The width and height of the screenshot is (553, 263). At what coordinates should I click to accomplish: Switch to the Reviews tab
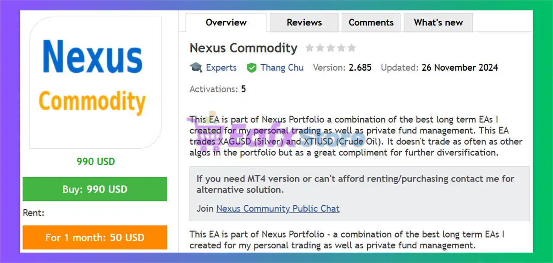click(304, 22)
